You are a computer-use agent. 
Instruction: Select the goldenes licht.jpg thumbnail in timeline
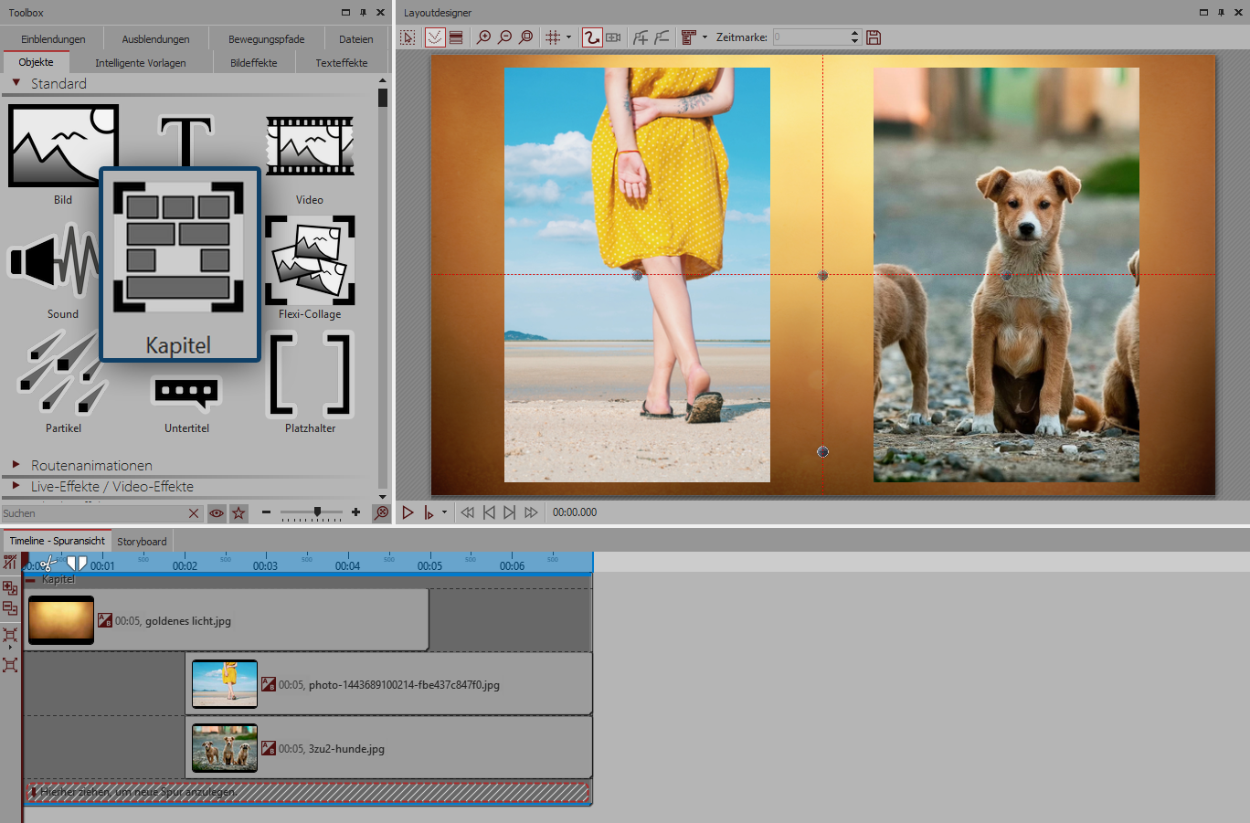coord(61,620)
